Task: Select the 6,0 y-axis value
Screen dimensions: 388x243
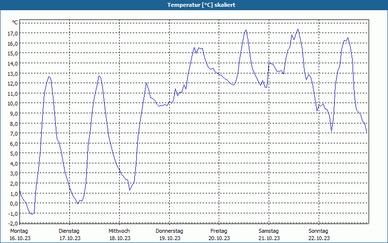Action: (14, 143)
